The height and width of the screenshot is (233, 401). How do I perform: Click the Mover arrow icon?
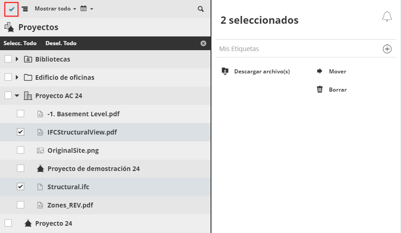tap(320, 71)
